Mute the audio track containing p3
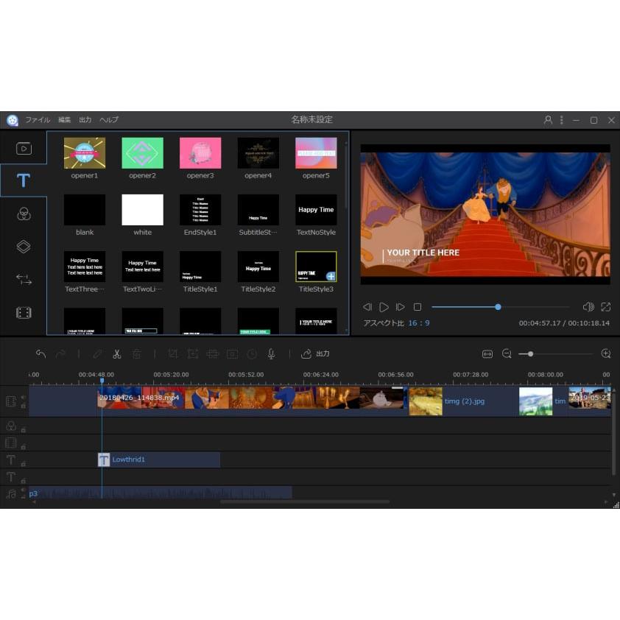Screen dimensions: 620x620 point(23,490)
